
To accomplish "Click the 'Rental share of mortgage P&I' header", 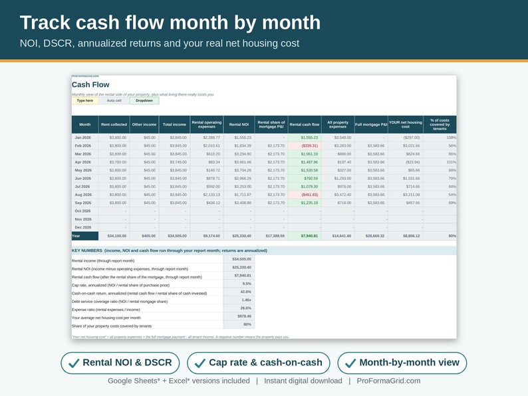I will [271, 124].
